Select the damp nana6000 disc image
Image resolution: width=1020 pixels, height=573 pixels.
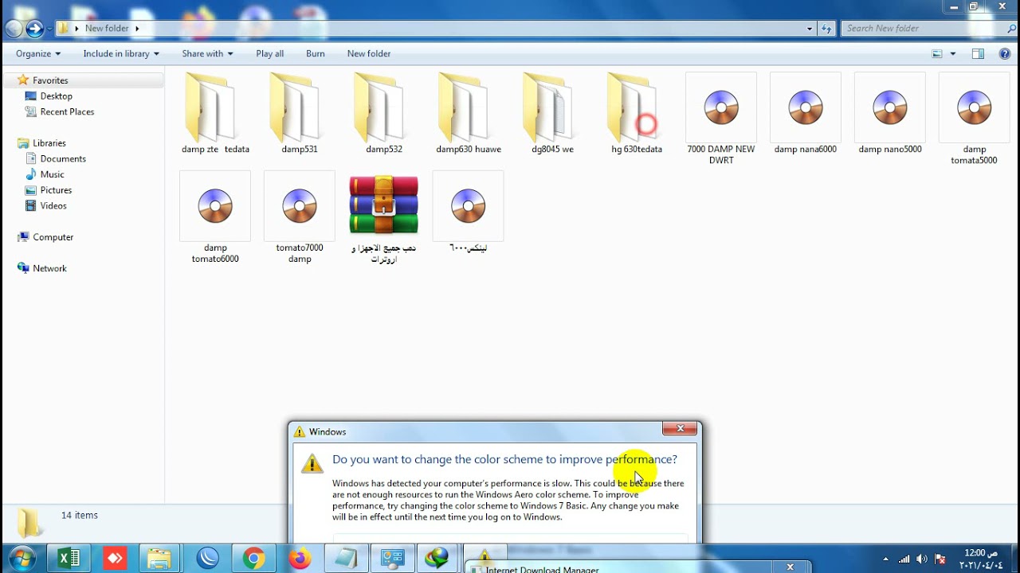click(x=806, y=113)
